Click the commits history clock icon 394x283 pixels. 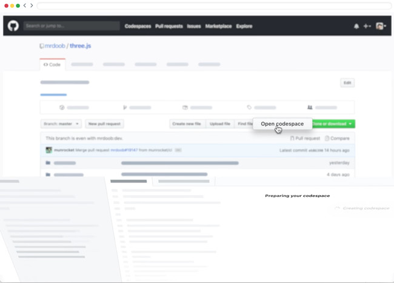[62, 107]
